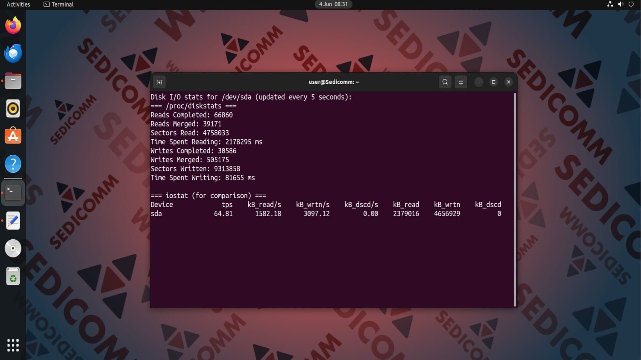Open the Files manager icon
The height and width of the screenshot is (360, 641).
(x=13, y=81)
